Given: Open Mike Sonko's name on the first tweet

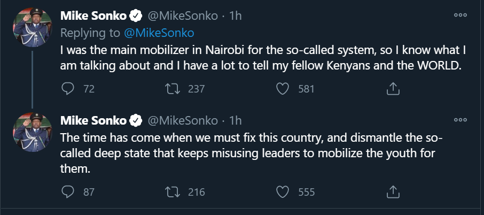Looking at the screenshot, I should click(x=93, y=16).
